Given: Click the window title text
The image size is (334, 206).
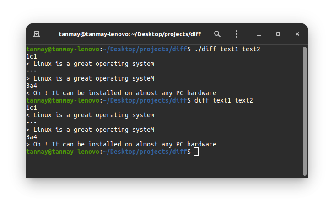Looking at the screenshot, I should [x=130, y=34].
